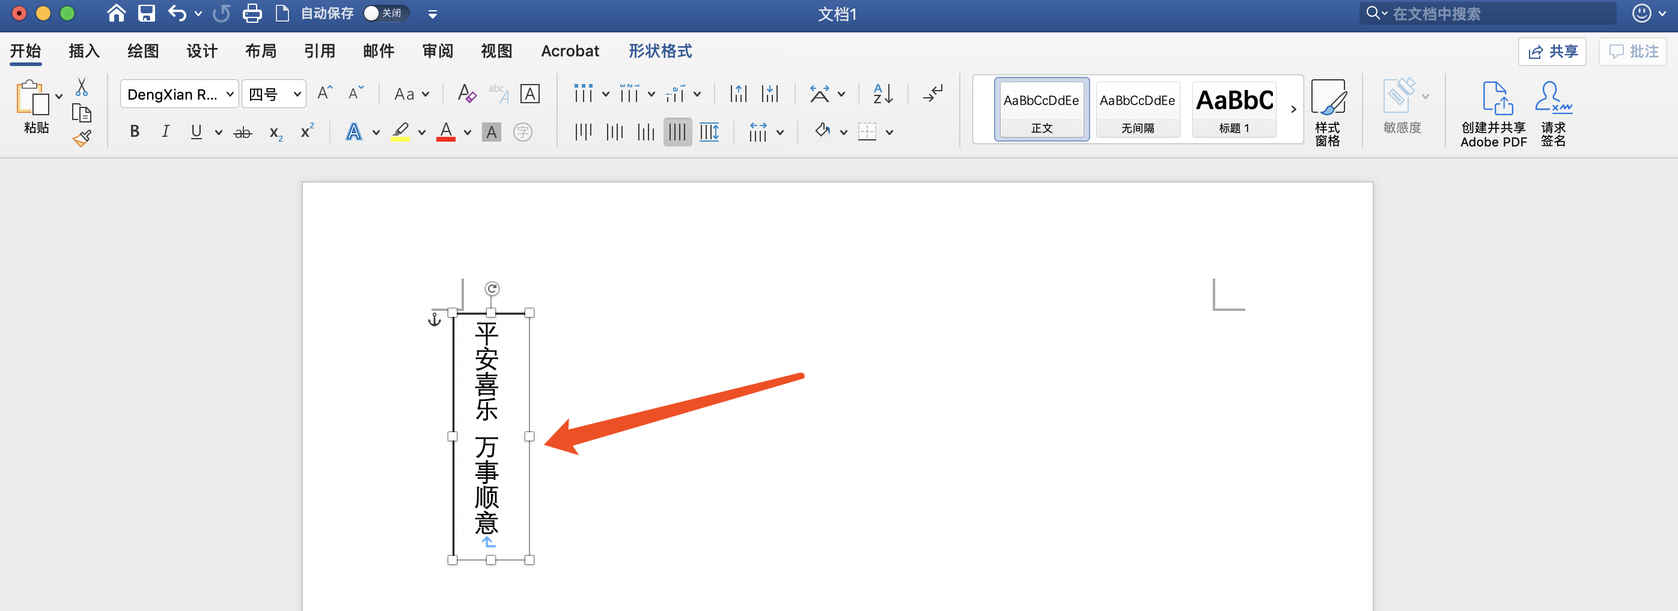Apply distributed alignment
This screenshot has width=1678, height=611.
click(709, 132)
